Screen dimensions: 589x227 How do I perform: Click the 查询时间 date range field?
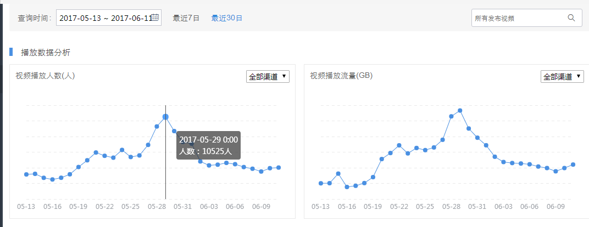pos(104,18)
